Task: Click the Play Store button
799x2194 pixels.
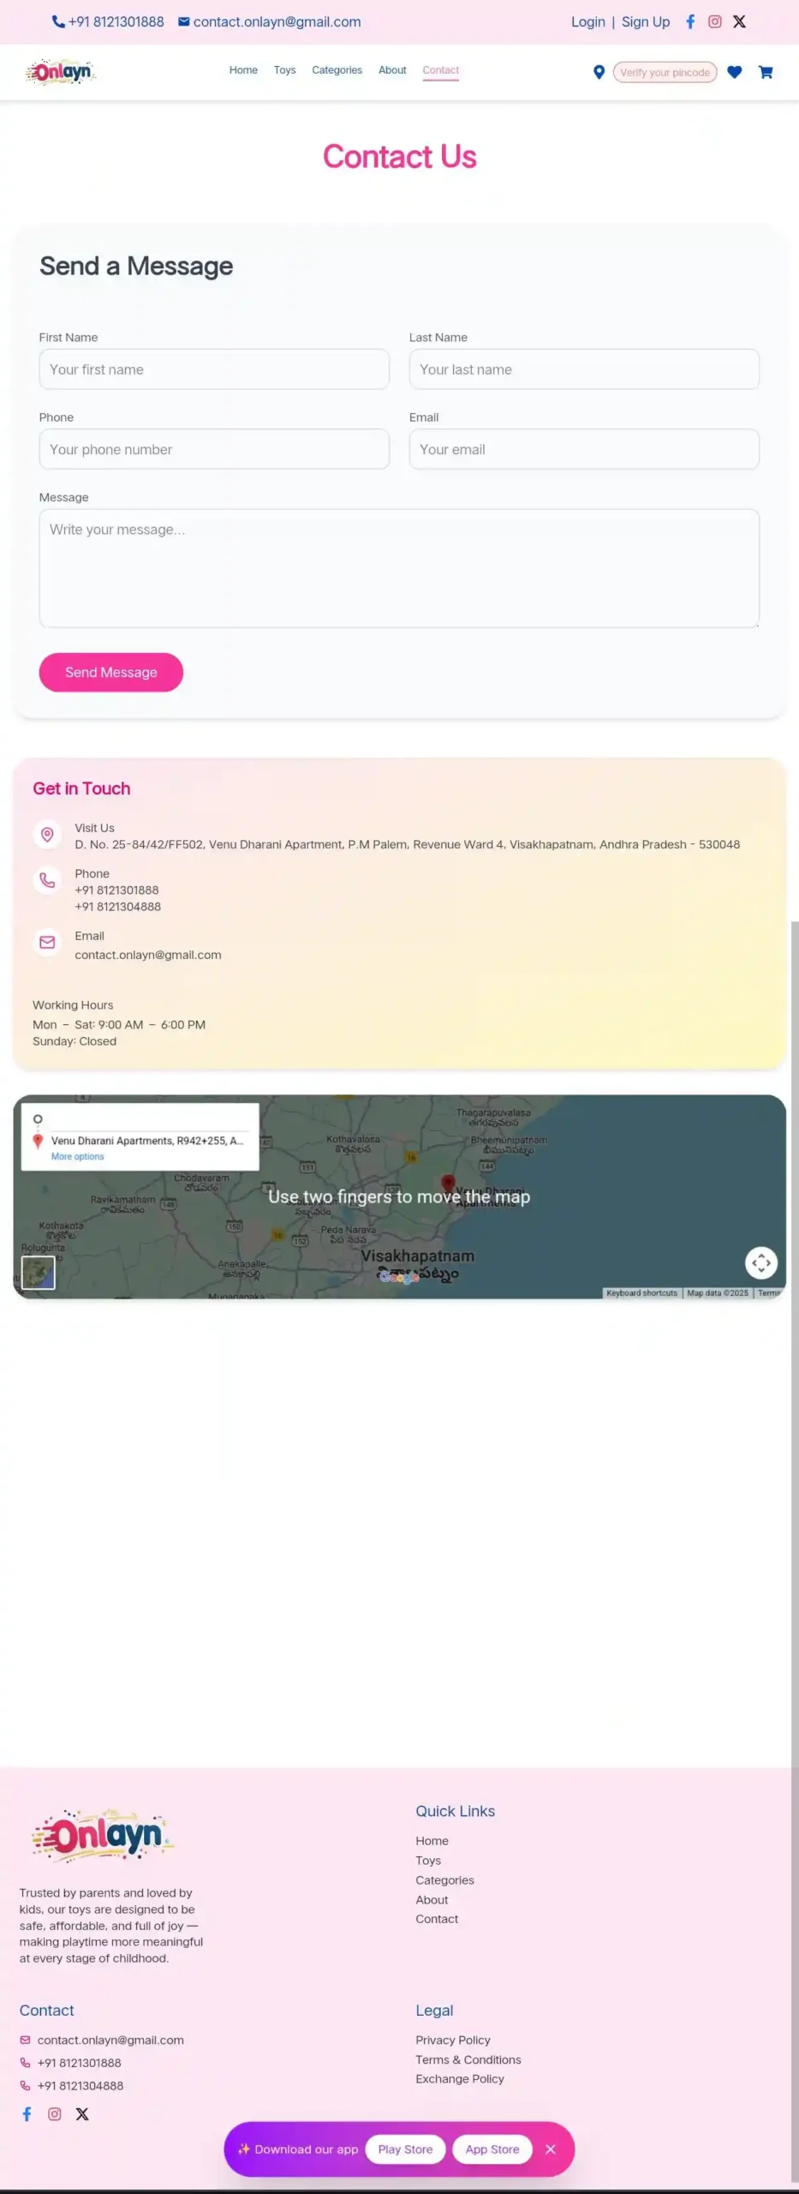Action: coord(405,2149)
